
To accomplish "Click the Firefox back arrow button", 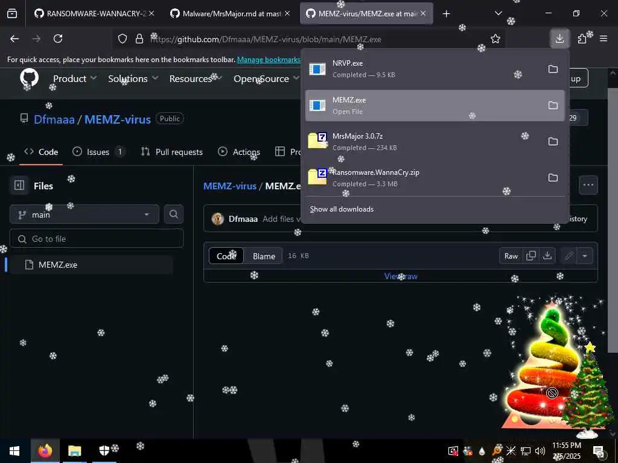I will point(14,39).
